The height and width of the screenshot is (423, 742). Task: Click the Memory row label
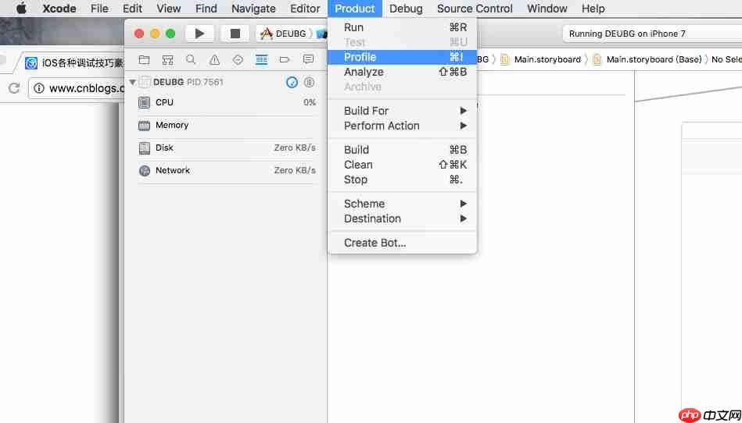click(172, 125)
